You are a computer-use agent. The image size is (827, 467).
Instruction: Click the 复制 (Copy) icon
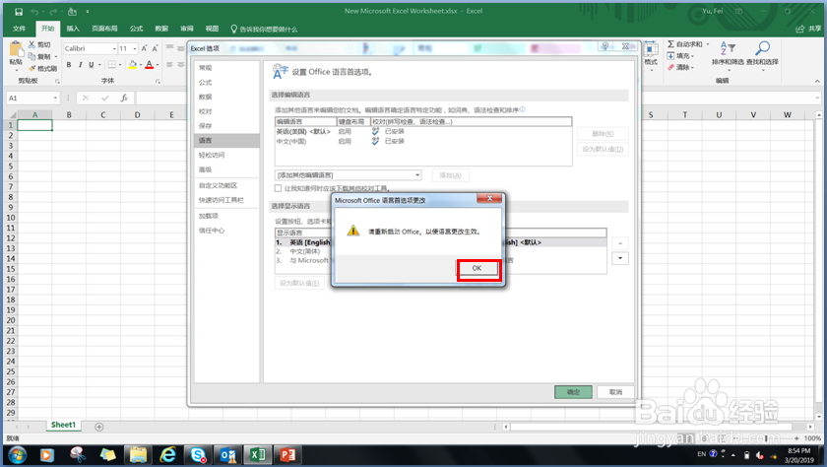point(32,56)
